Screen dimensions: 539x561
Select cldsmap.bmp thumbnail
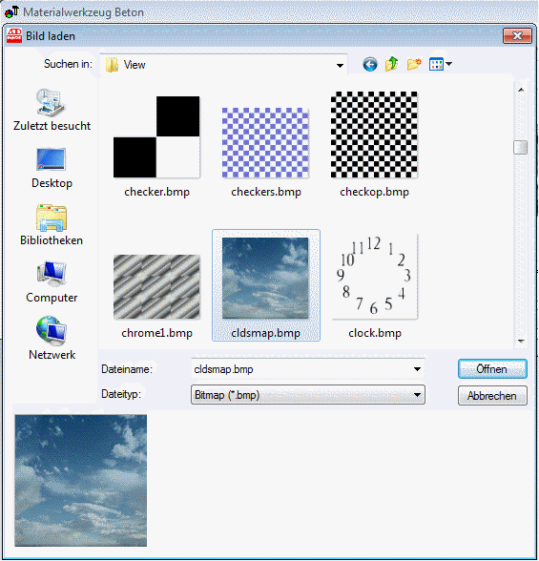click(265, 278)
